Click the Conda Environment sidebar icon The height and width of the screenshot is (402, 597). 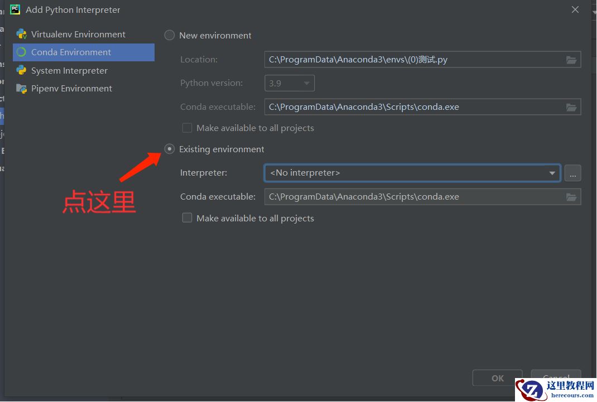(x=23, y=52)
